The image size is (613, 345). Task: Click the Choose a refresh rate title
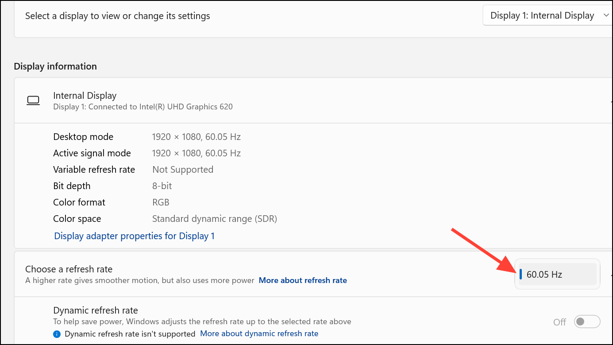pyautogui.click(x=69, y=269)
